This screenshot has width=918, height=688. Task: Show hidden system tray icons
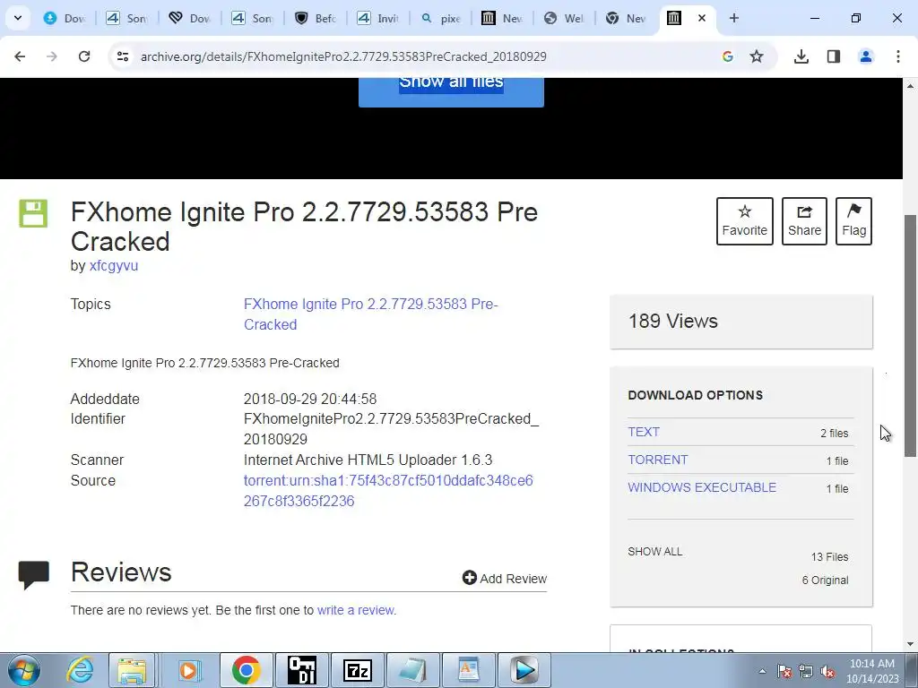click(762, 671)
